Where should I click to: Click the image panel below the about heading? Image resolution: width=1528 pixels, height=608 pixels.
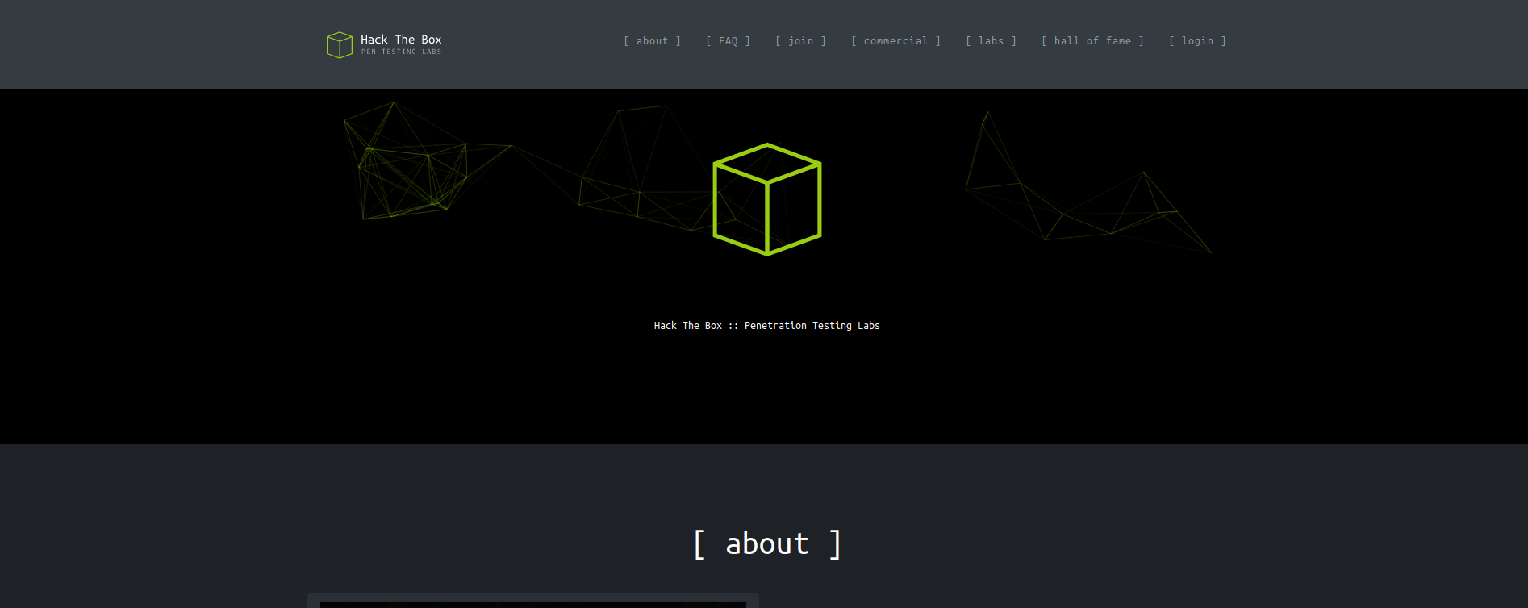click(532, 602)
